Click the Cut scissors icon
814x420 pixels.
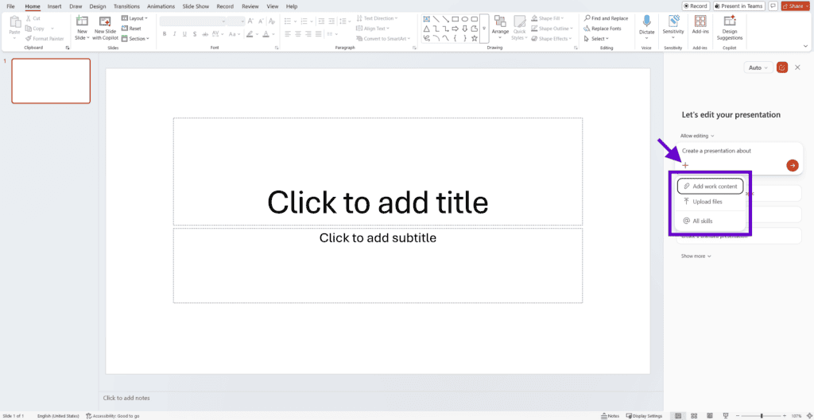[29, 18]
